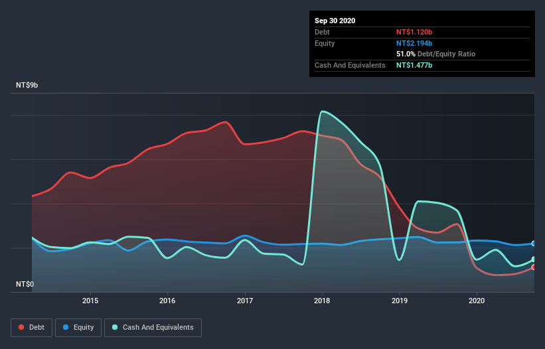Click the 2019 x-axis label
The width and height of the screenshot is (545, 349).
(x=400, y=301)
